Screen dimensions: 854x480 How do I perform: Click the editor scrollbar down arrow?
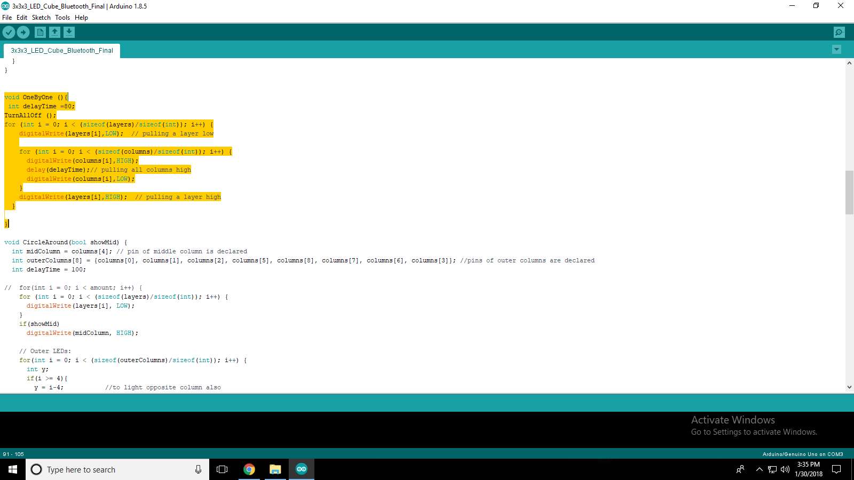coord(849,388)
